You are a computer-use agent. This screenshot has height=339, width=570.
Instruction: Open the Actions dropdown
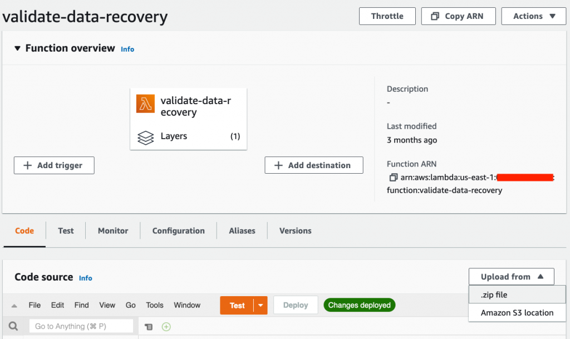point(533,16)
